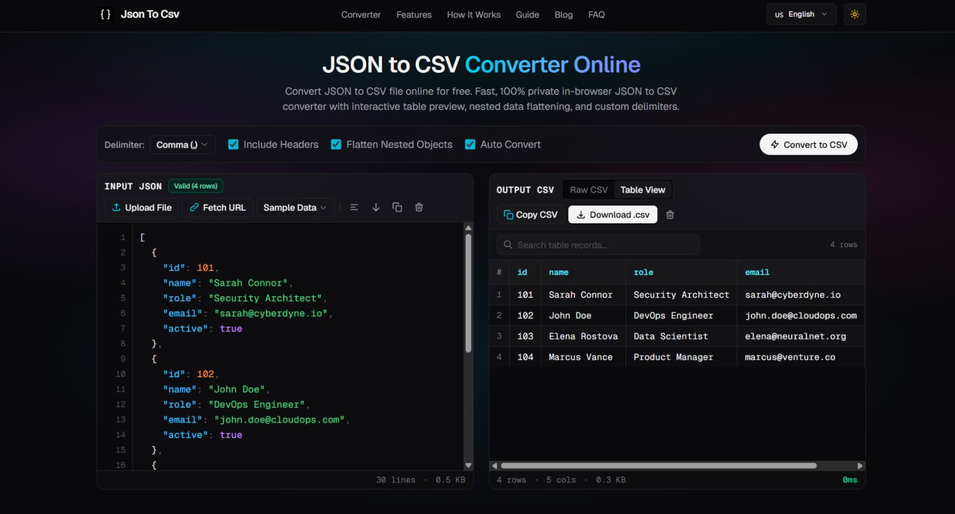Open Blog nav item

[563, 15]
